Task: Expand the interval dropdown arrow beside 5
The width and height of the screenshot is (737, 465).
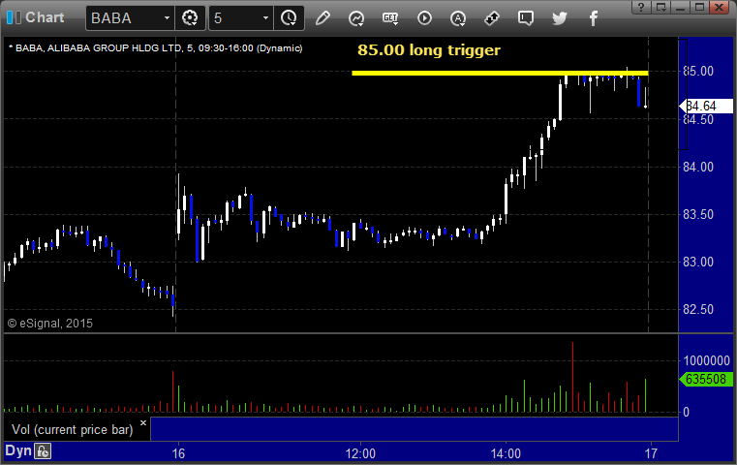Action: click(x=265, y=18)
